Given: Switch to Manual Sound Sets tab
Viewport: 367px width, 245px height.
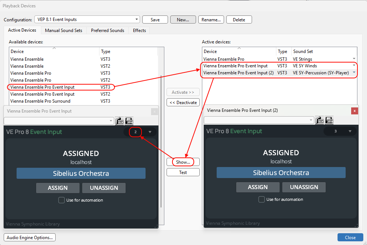Looking at the screenshot, I should pos(64,31).
